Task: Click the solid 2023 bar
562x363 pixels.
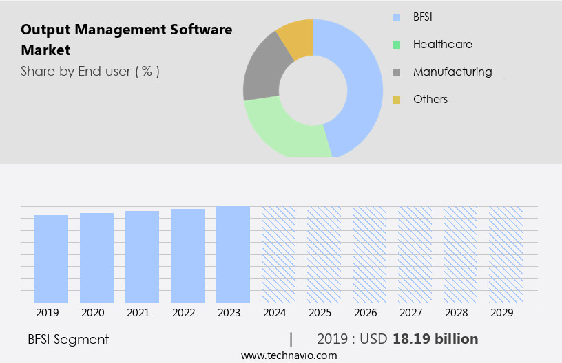Action: coord(233,254)
